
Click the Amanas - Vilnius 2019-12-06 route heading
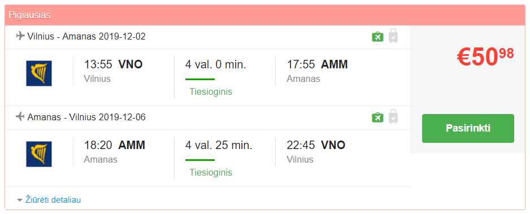pyautogui.click(x=86, y=117)
